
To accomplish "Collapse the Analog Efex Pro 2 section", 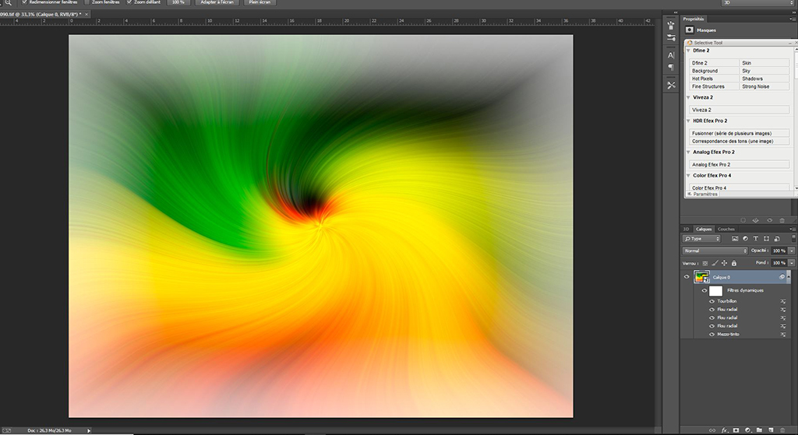I will coord(689,153).
